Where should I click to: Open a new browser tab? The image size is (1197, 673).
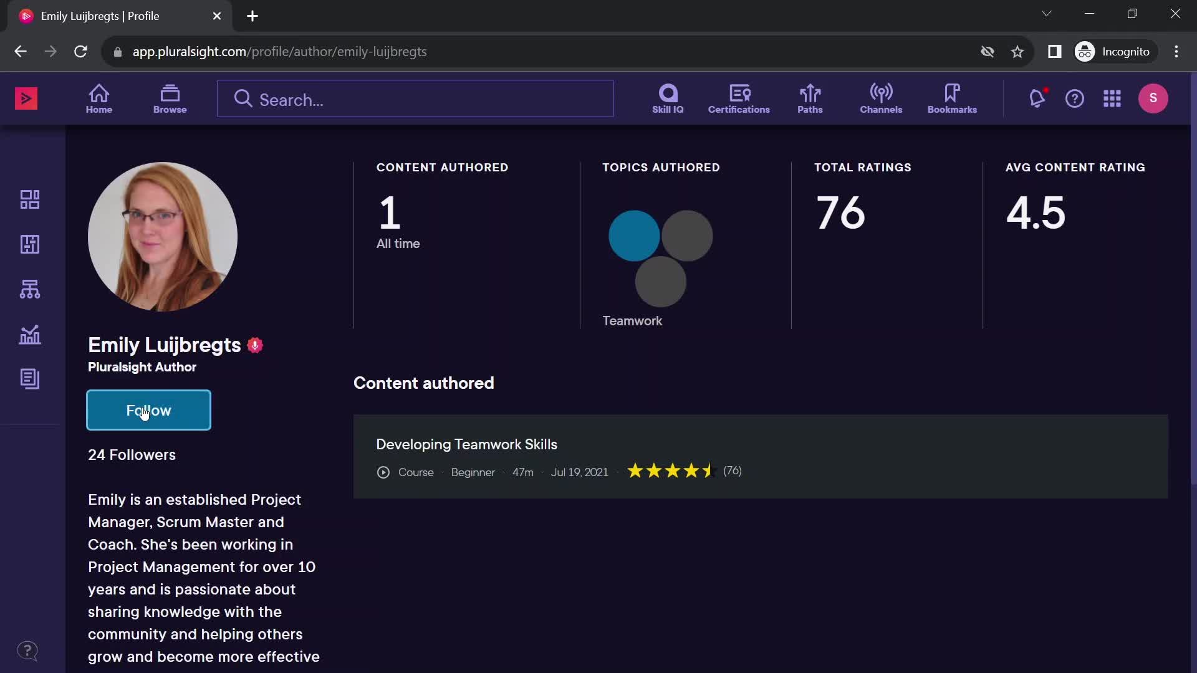tap(252, 16)
